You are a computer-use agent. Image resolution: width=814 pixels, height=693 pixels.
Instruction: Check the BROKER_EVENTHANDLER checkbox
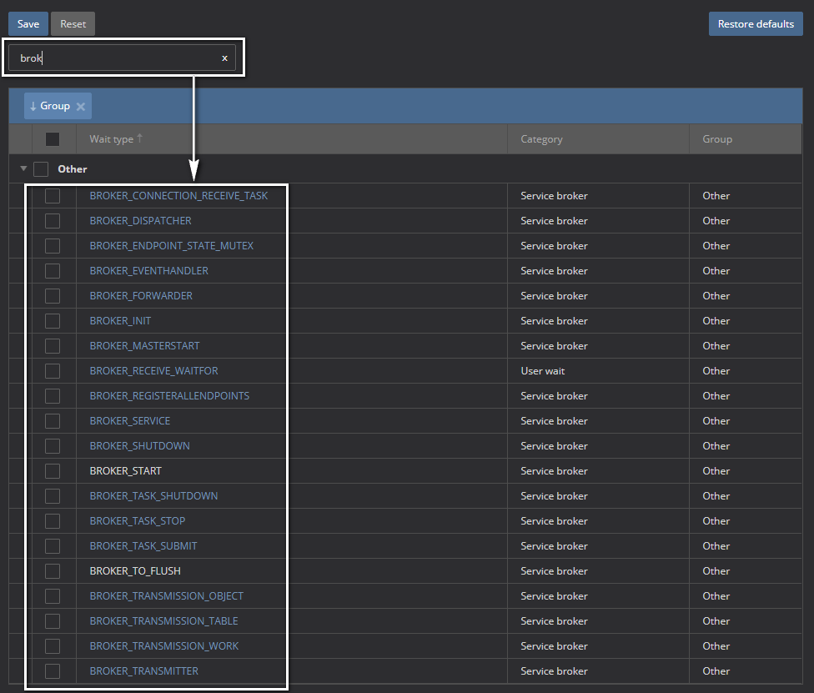pos(53,271)
